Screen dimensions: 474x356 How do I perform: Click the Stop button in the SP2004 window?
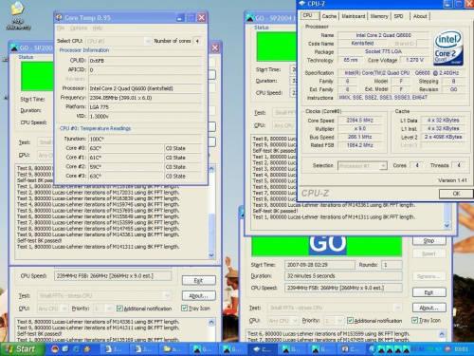pyautogui.click(x=428, y=241)
